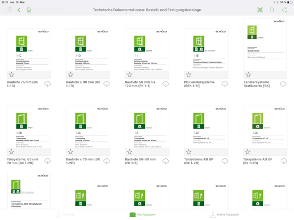Image resolution: width=294 pixels, height=220 pixels.
Task: Download Bautiefe 50 mm bis 120 mm catalog
Action: 166,84
